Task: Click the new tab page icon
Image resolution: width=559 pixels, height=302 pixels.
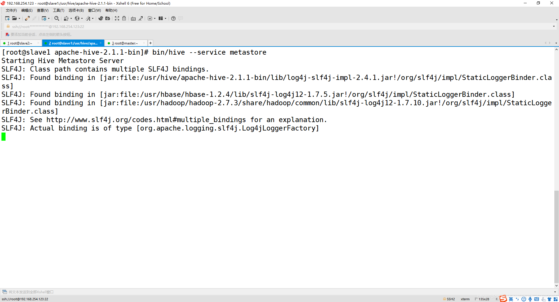Action: point(150,18)
